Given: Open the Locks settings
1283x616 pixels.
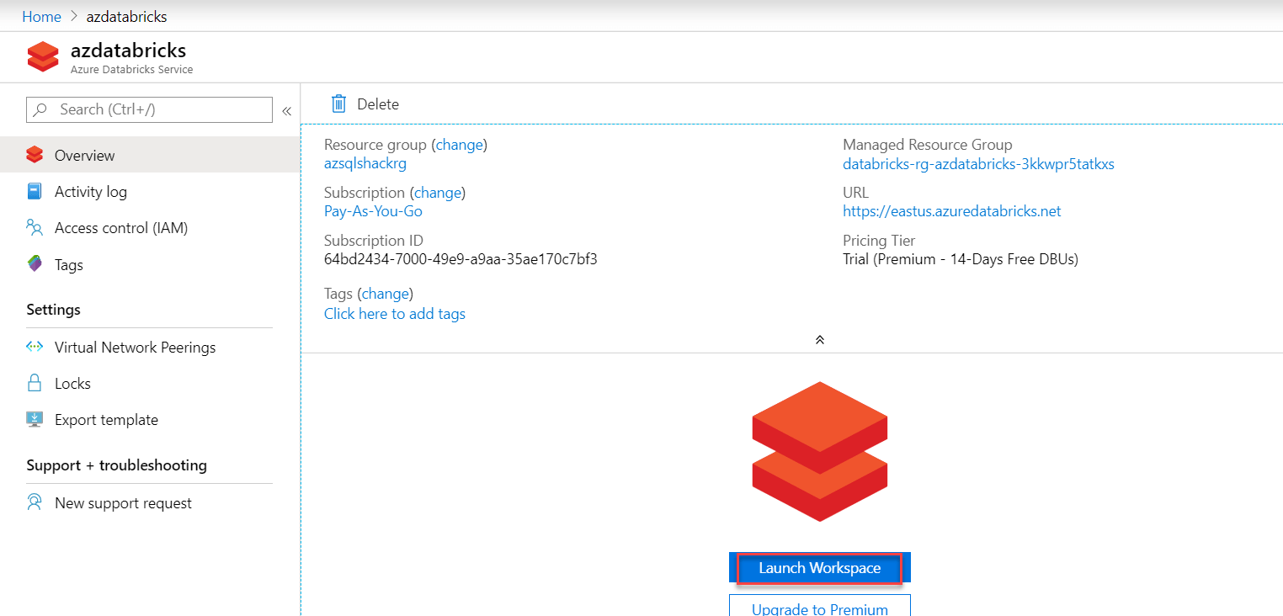Looking at the screenshot, I should pos(71,383).
